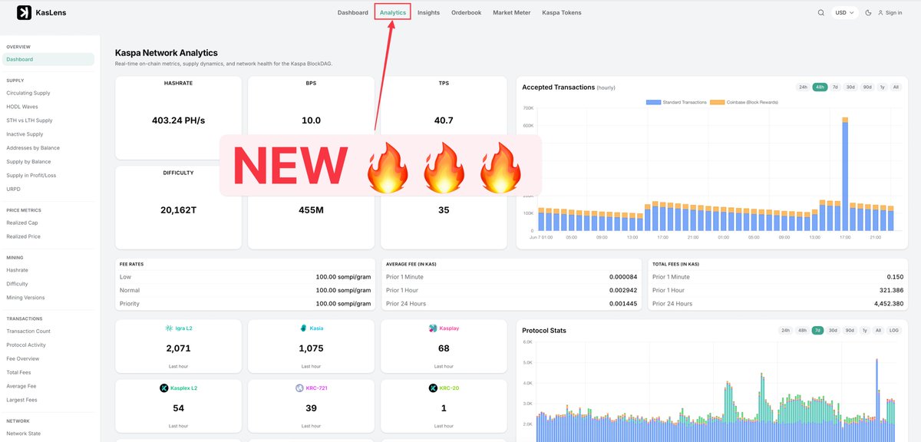The image size is (921, 442).
Task: Open Realized Cap in sidebar
Action: [22, 223]
